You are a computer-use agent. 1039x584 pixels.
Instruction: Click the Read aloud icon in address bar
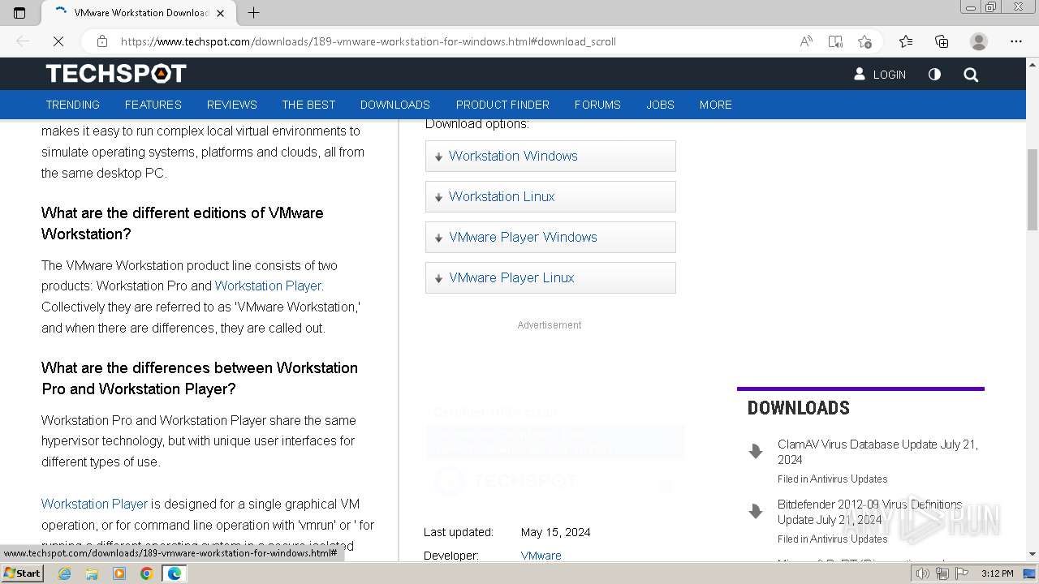point(806,41)
